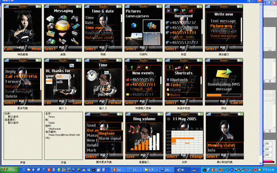The width and height of the screenshot is (277, 173).
Task: Open the 11 May 2005 calendar preview
Action: pyautogui.click(x=185, y=136)
